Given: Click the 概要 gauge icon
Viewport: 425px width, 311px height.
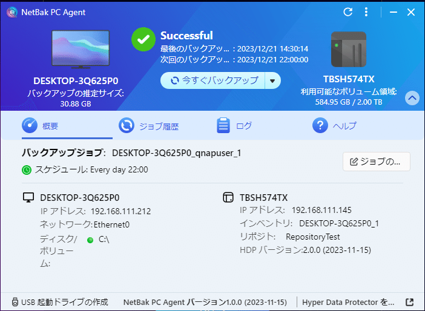Looking at the screenshot, I should pos(30,125).
